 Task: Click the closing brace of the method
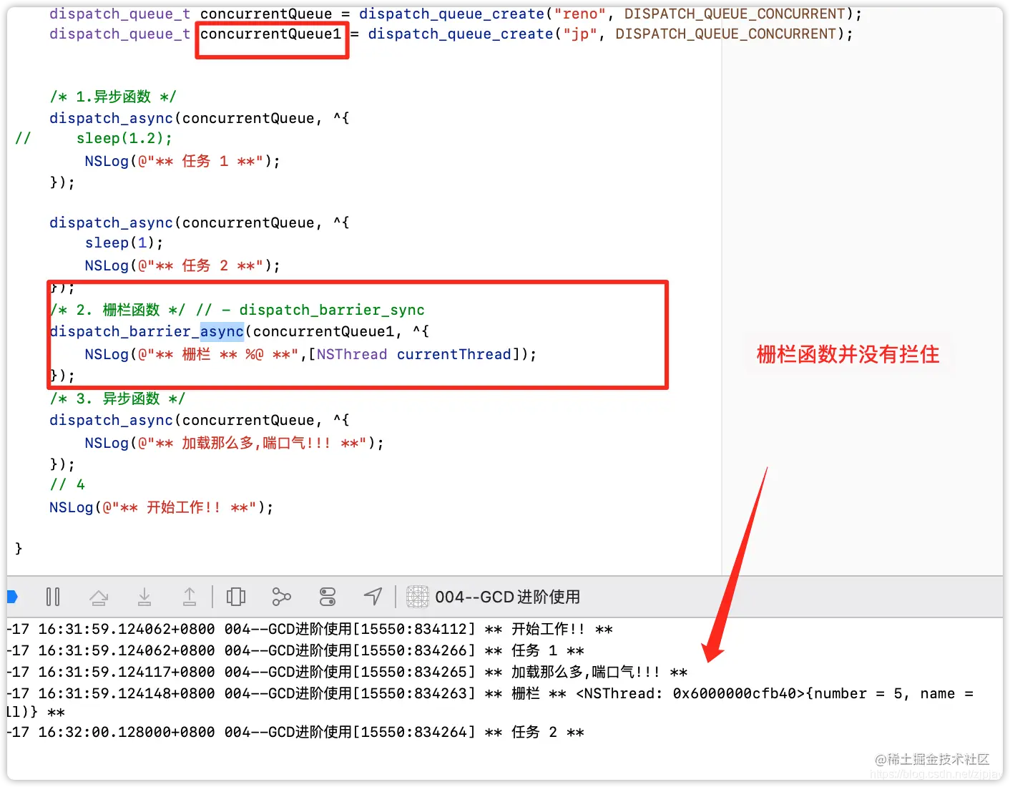tap(19, 548)
